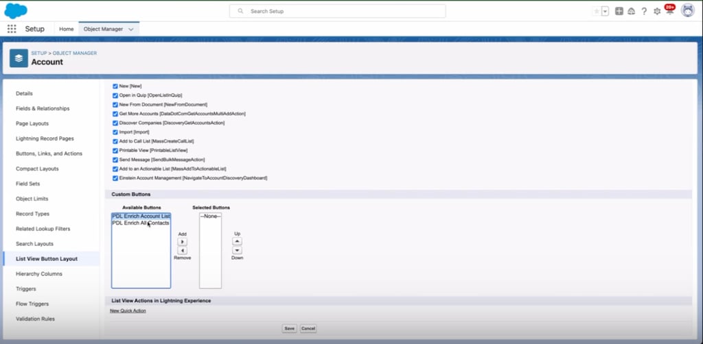Open the Details sidebar item
The image size is (703, 344).
[x=24, y=93]
